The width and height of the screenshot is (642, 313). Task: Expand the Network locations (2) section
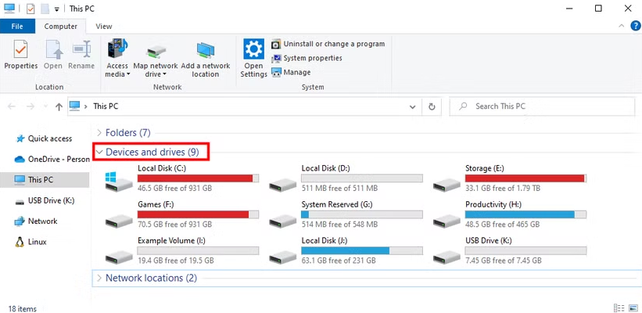tap(99, 278)
